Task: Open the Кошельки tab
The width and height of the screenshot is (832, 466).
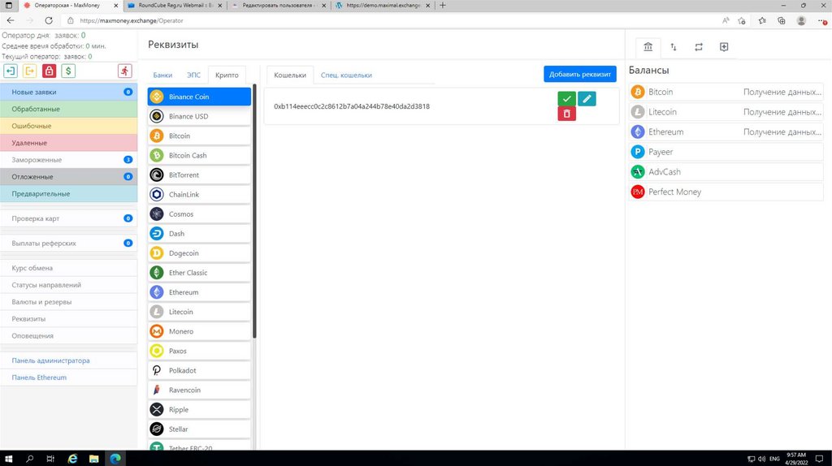Action: 290,76
